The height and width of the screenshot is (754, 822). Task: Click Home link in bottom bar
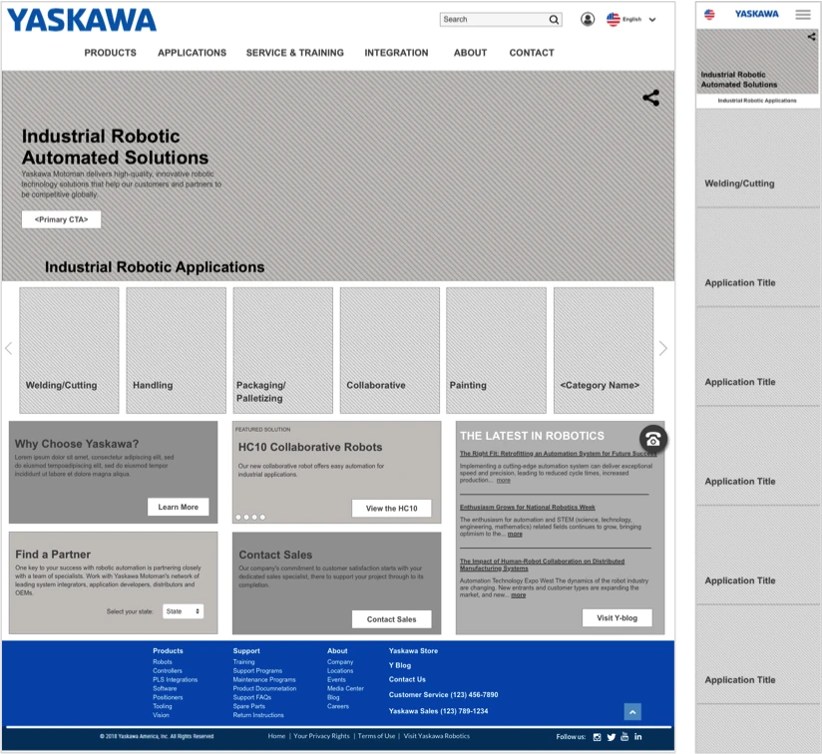tap(276, 736)
